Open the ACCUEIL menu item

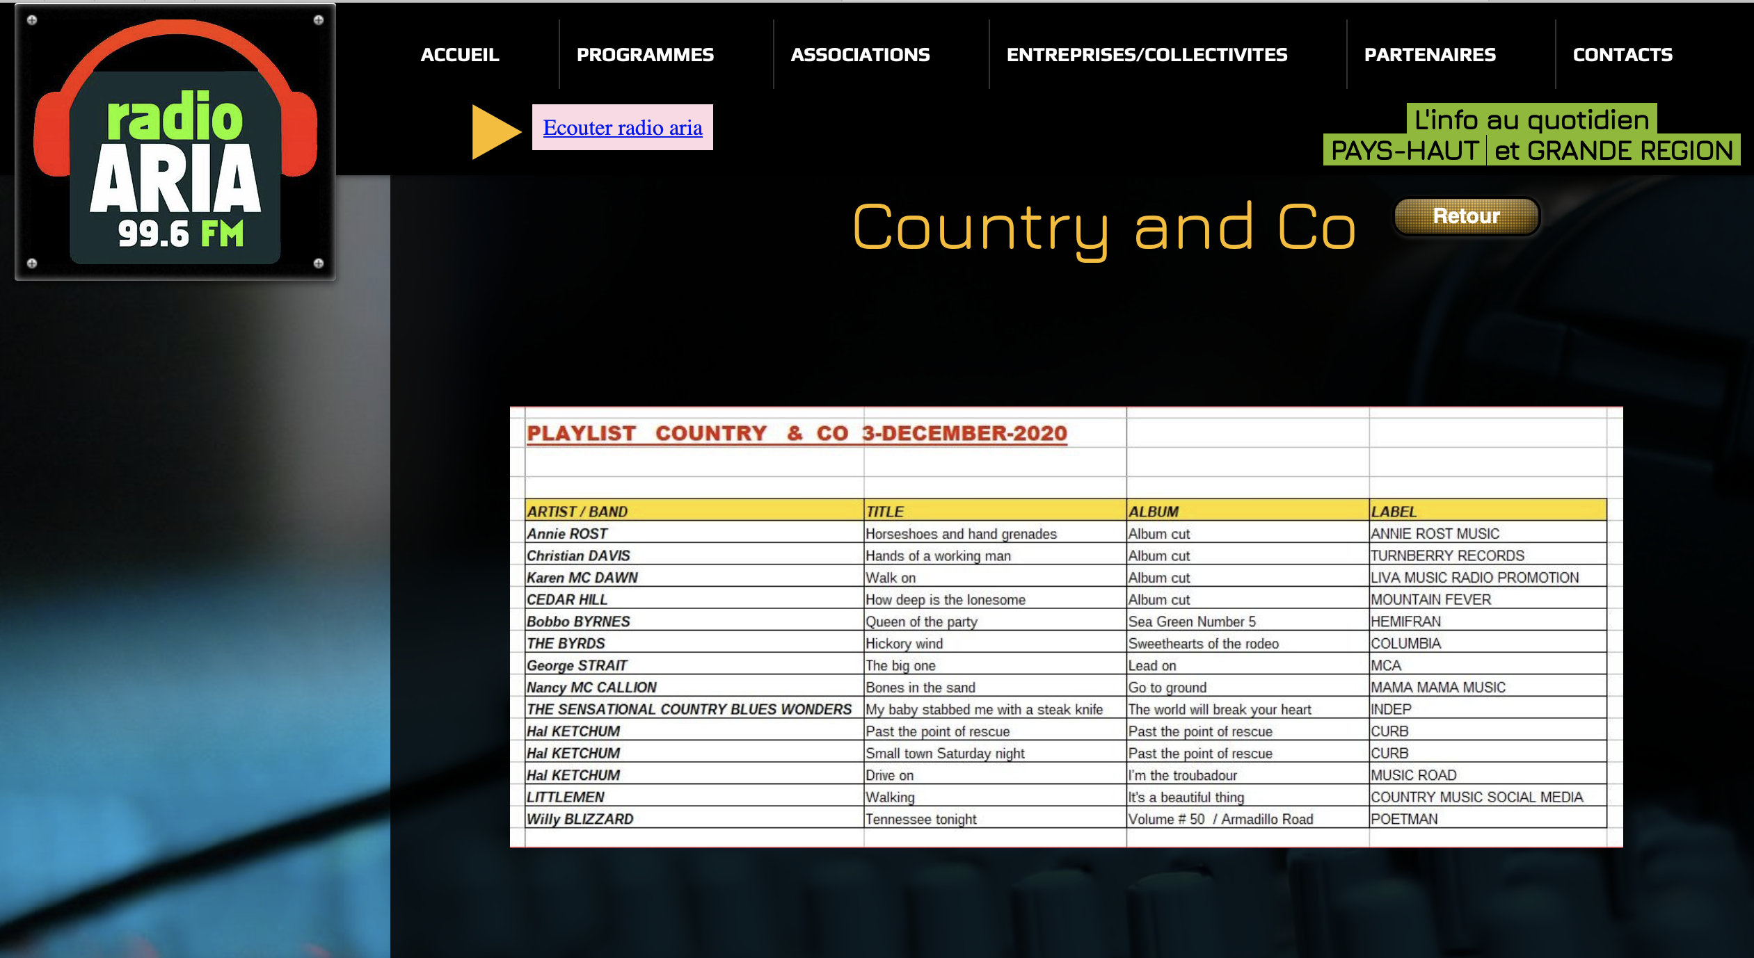coord(460,54)
